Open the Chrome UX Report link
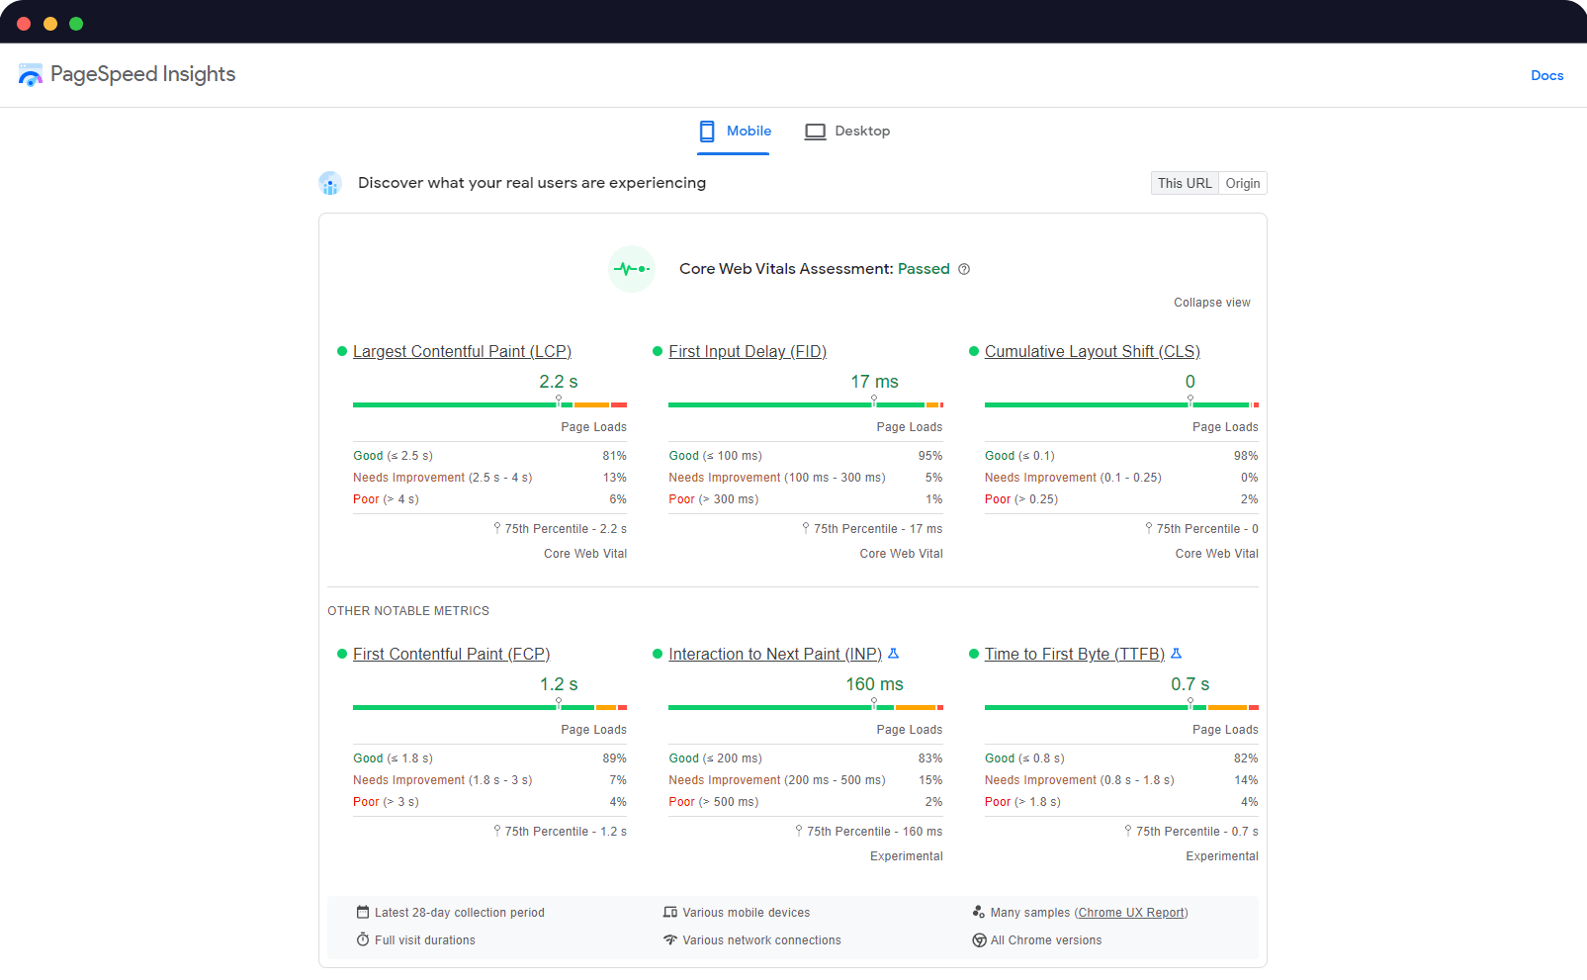 click(1131, 913)
